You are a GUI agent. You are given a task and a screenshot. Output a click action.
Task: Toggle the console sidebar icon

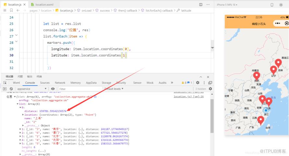[x=5, y=89]
